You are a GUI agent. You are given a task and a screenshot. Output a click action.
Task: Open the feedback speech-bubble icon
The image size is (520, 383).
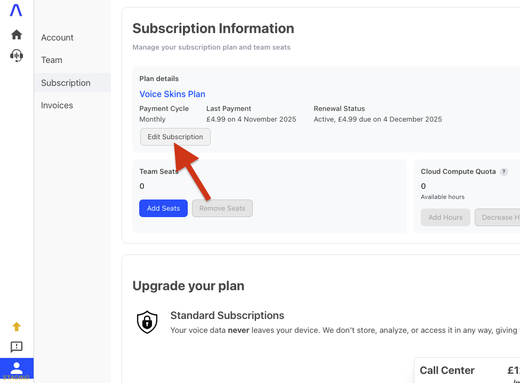[16, 347]
